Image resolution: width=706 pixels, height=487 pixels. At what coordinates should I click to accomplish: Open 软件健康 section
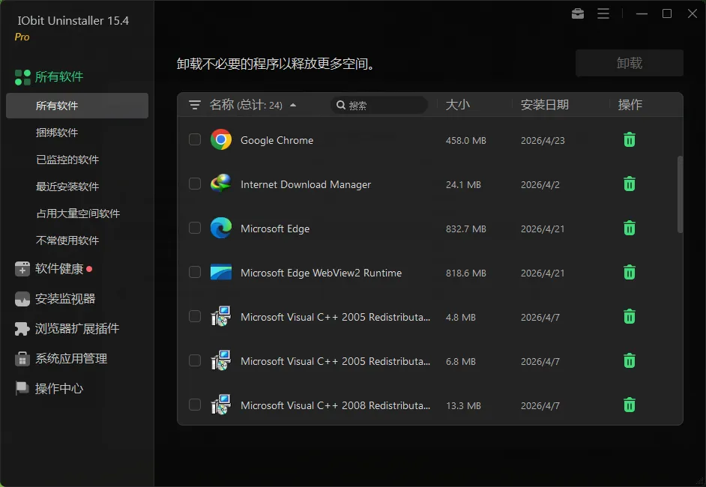pyautogui.click(x=59, y=269)
